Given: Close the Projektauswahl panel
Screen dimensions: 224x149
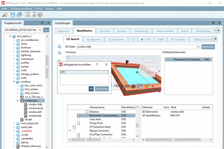Looking at the screenshot, I should (x=48, y=23).
